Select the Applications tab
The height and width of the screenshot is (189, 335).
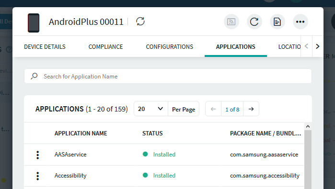click(x=235, y=47)
